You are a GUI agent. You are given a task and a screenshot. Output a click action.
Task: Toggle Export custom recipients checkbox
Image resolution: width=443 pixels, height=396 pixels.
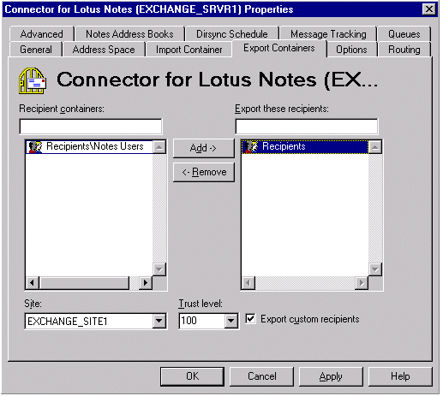tap(250, 319)
